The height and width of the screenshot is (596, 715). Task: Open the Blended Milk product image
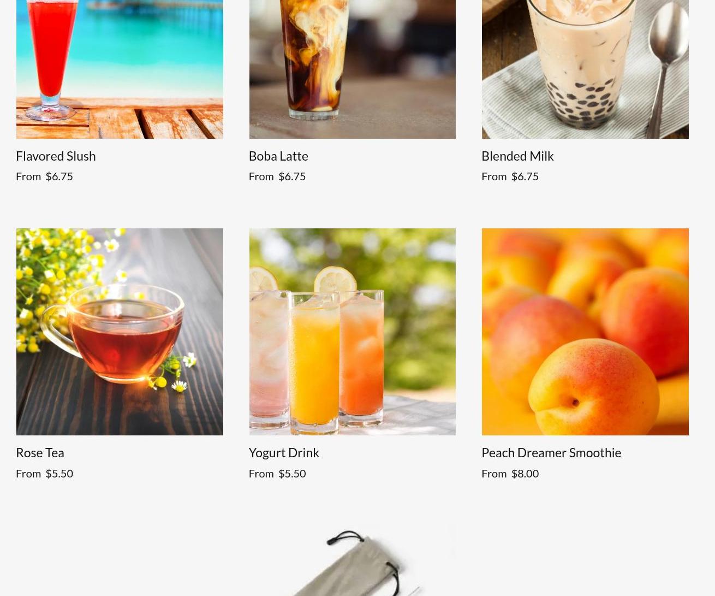point(585,69)
